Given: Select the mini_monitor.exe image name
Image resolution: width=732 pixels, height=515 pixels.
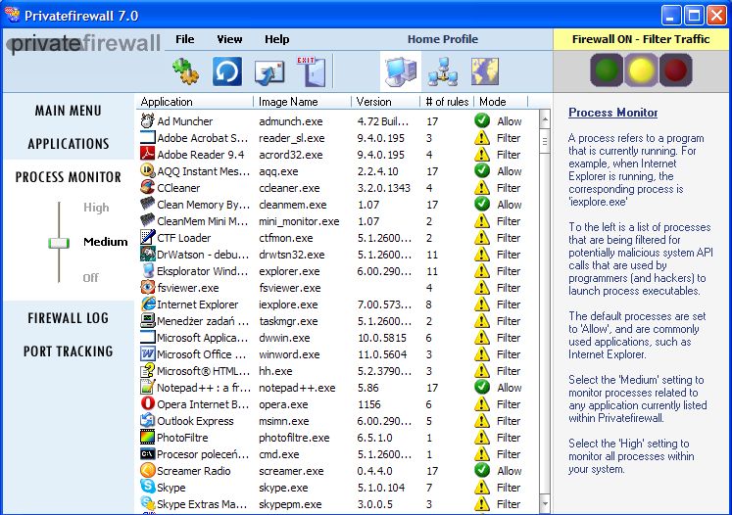Looking at the screenshot, I should coord(299,221).
